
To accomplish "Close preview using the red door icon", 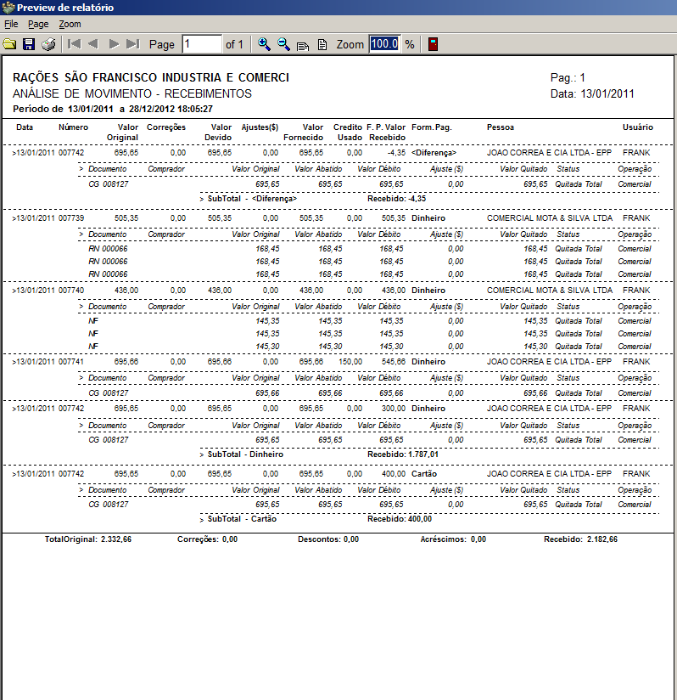I will click(x=433, y=44).
